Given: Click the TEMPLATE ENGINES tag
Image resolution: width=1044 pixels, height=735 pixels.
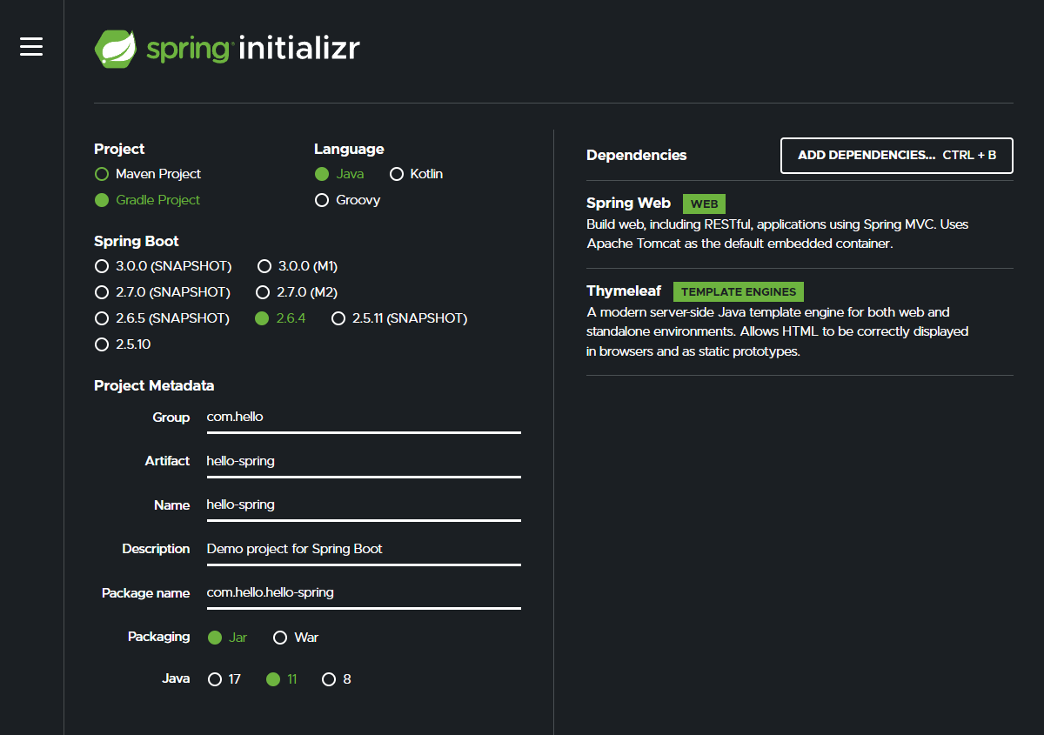Looking at the screenshot, I should coord(739,292).
